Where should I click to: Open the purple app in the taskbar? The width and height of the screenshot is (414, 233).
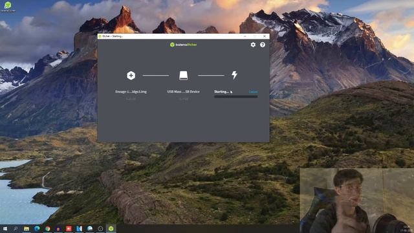[58, 228]
